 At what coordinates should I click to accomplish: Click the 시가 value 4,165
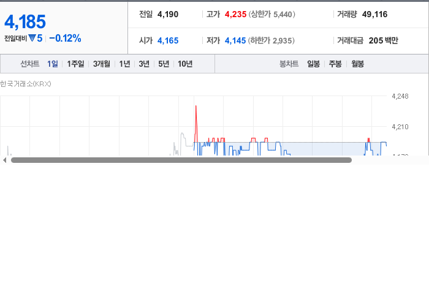pyautogui.click(x=168, y=40)
